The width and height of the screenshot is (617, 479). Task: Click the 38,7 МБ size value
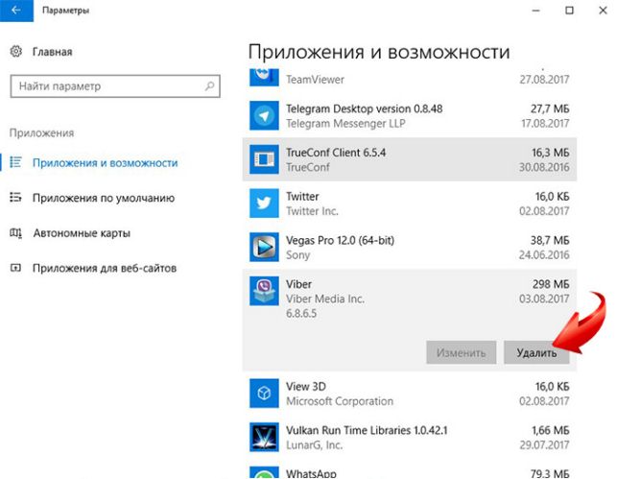[x=550, y=240]
